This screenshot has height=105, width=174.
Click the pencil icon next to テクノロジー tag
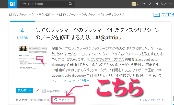[x=37, y=90]
